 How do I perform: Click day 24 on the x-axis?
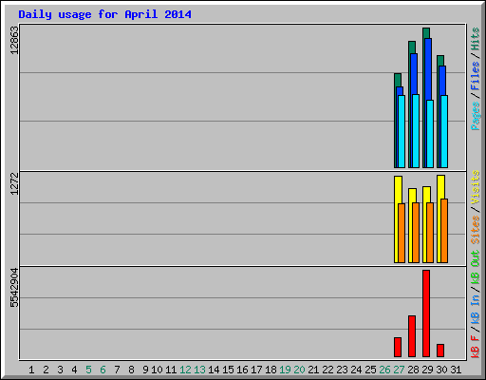tap(356, 370)
